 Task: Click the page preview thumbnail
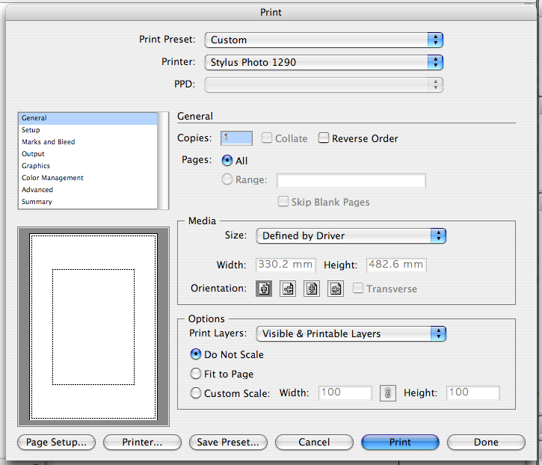pos(93,327)
